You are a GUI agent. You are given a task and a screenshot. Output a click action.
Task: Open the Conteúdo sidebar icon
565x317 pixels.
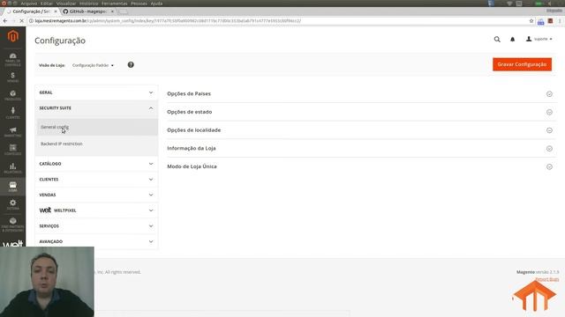coord(12,150)
